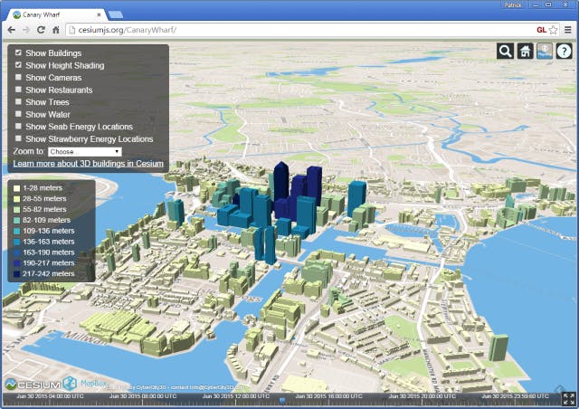The height and width of the screenshot is (409, 579).
Task: Open the Chrome hamburger menu
Action: tap(568, 30)
